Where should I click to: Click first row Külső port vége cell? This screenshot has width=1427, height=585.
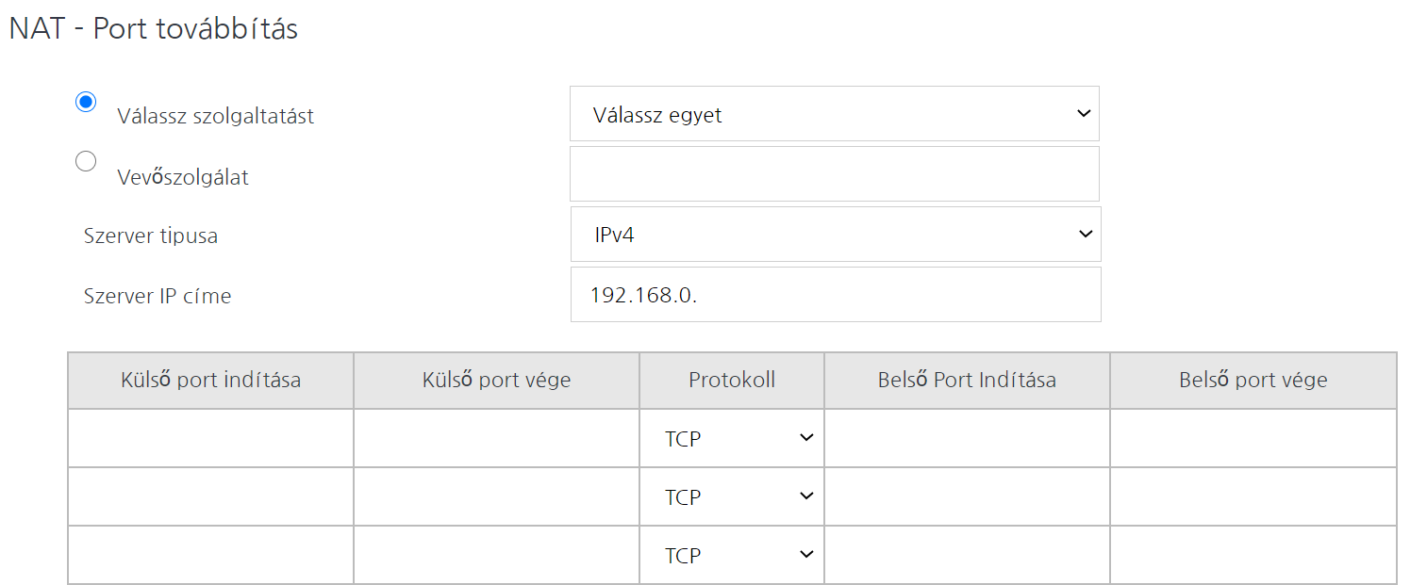pos(496,438)
